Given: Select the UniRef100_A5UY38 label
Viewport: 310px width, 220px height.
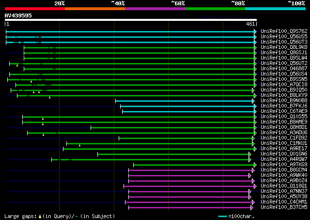Looking at the screenshot, I should 284,197.
